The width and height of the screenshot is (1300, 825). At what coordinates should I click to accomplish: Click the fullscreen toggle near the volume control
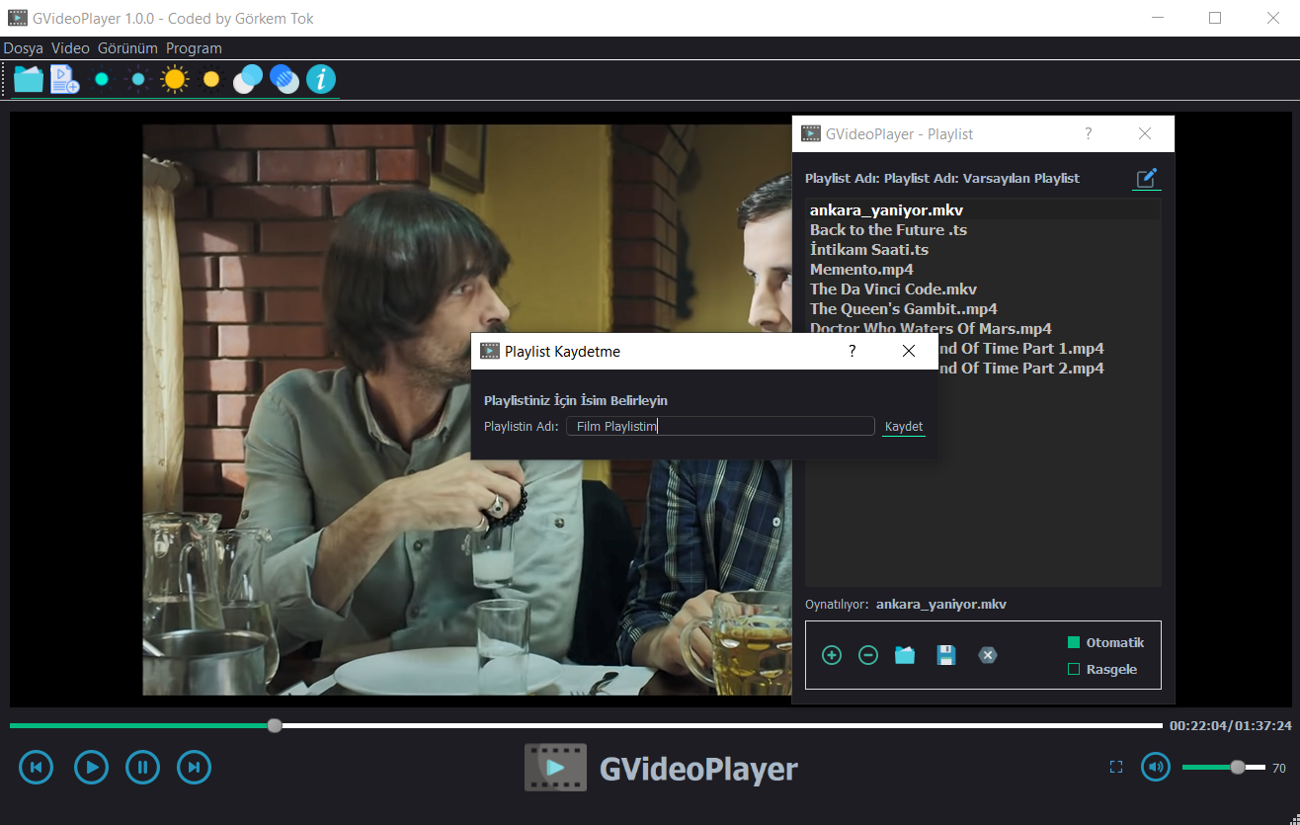point(1115,767)
